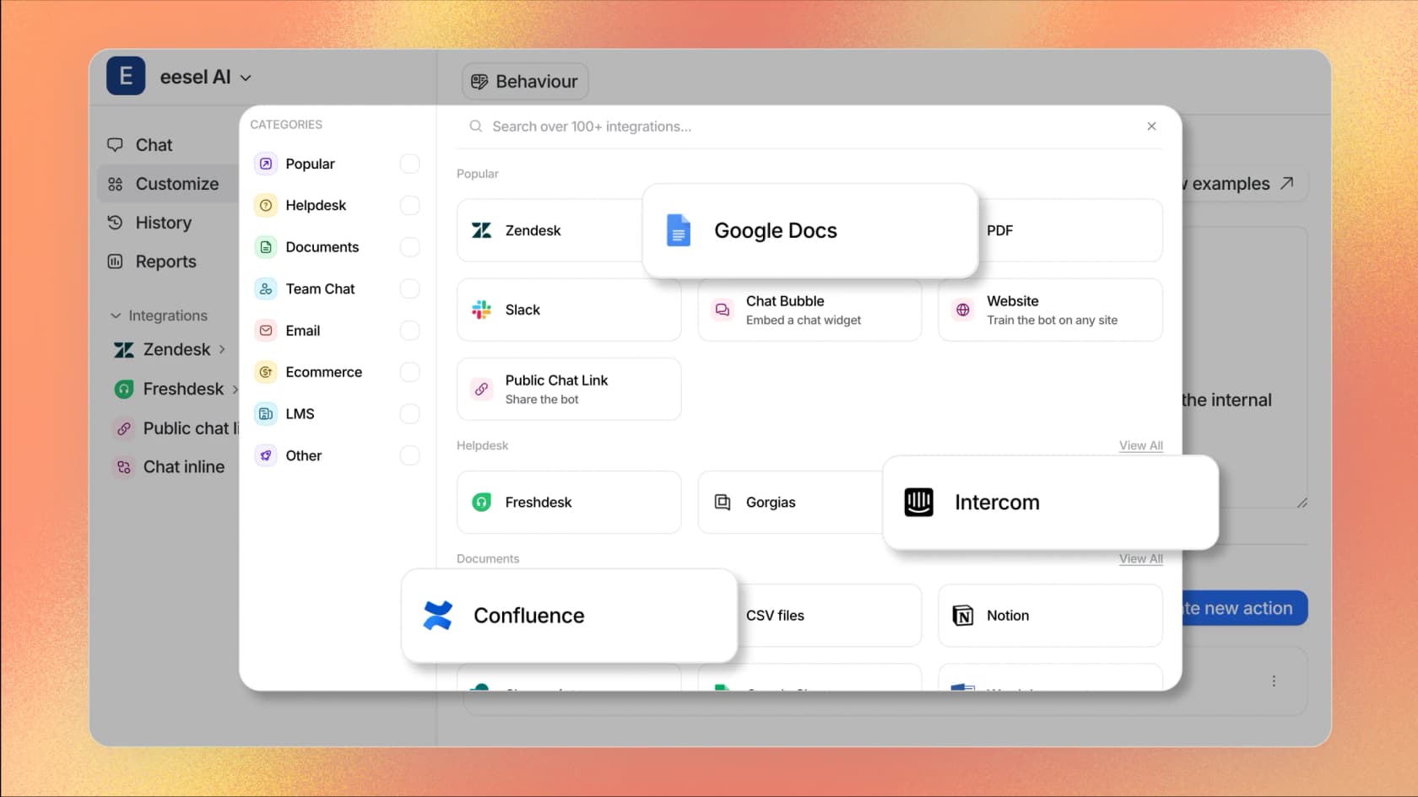Click the Other category icon
Image resolution: width=1418 pixels, height=797 pixels.
click(x=266, y=455)
